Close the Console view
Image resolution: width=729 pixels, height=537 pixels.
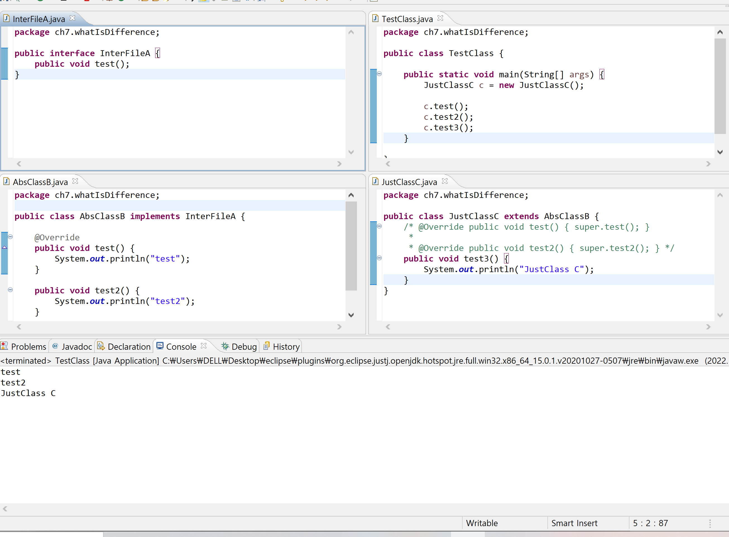coord(203,346)
